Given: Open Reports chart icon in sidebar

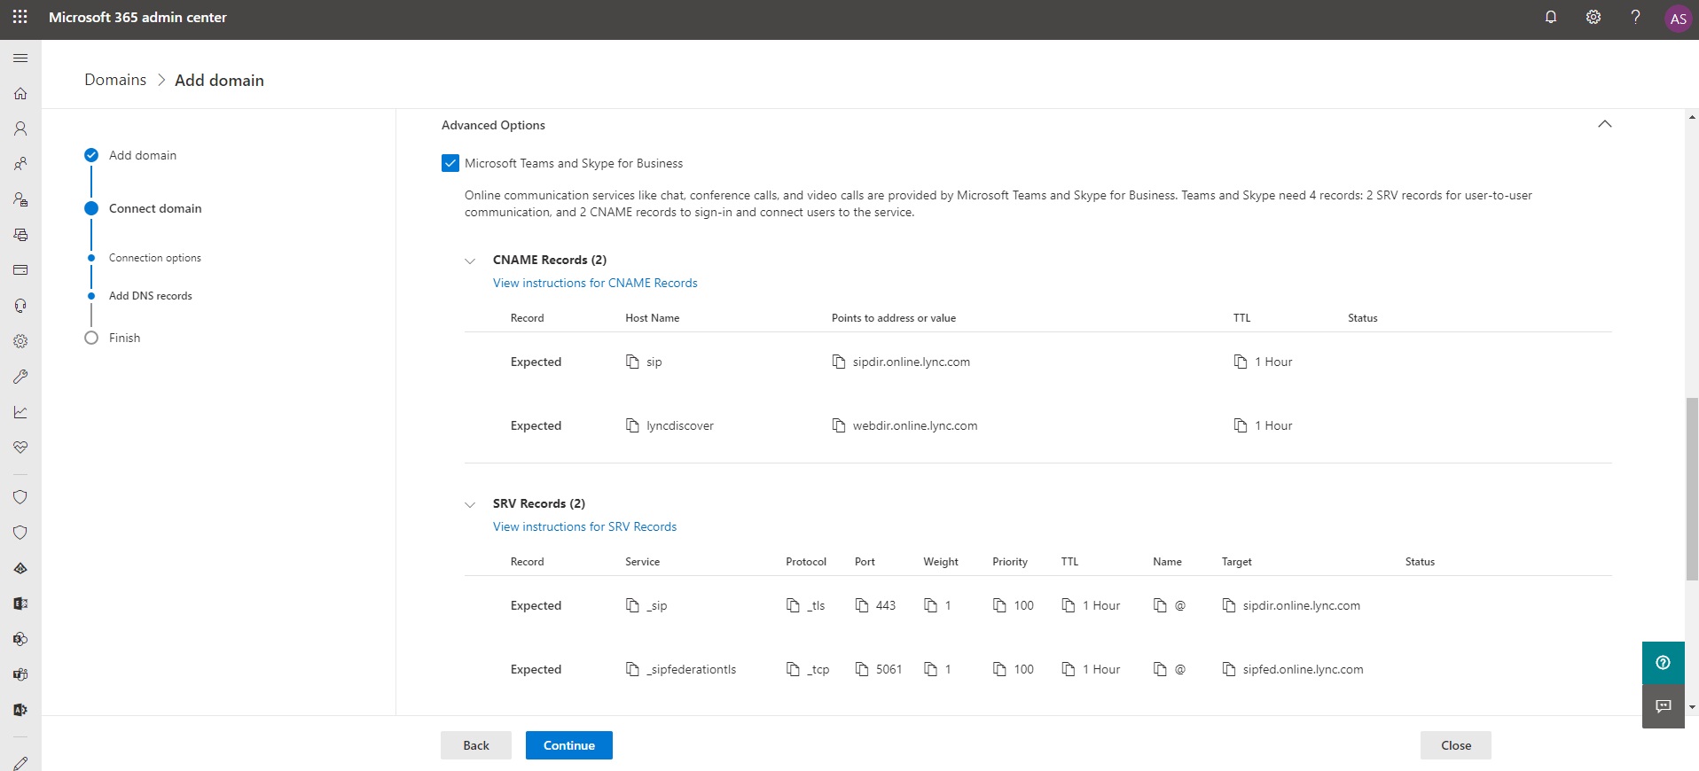Looking at the screenshot, I should coord(20,412).
